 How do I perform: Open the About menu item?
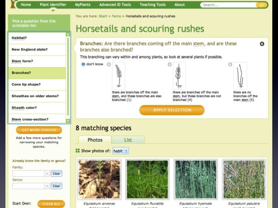(x=179, y=5)
